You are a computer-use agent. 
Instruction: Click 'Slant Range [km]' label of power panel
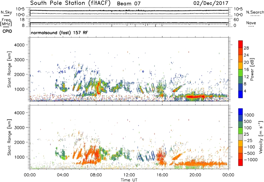click(x=10, y=69)
